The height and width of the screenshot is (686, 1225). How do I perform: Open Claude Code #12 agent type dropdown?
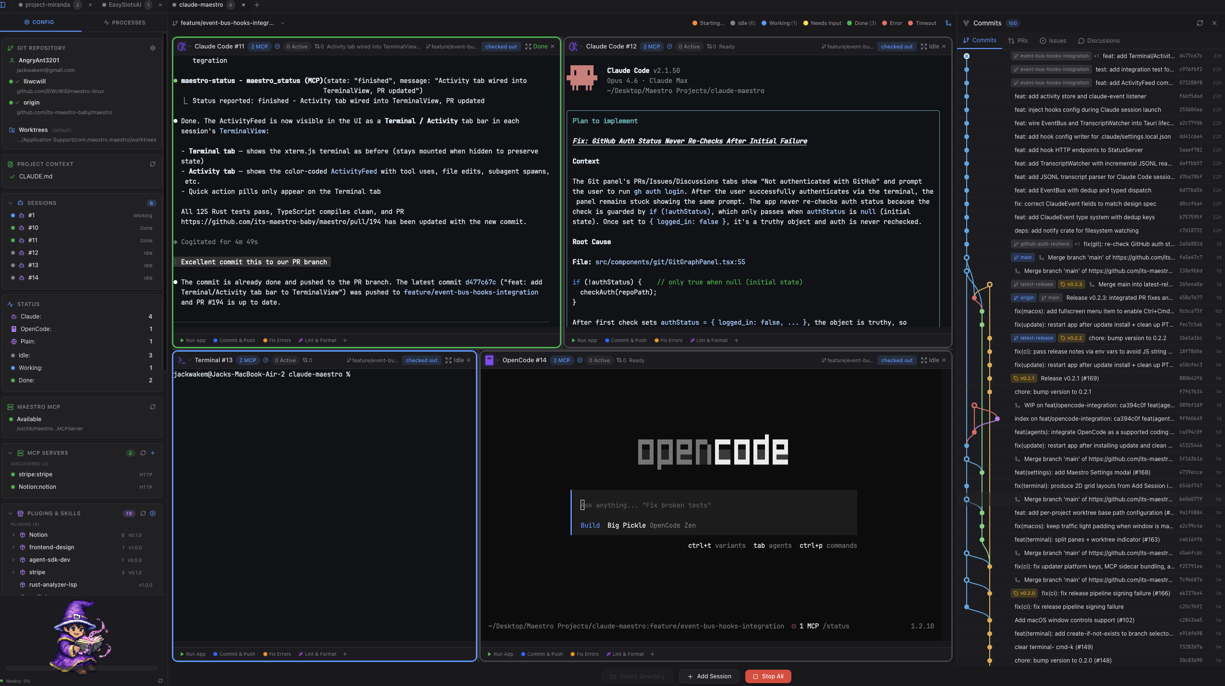point(581,47)
